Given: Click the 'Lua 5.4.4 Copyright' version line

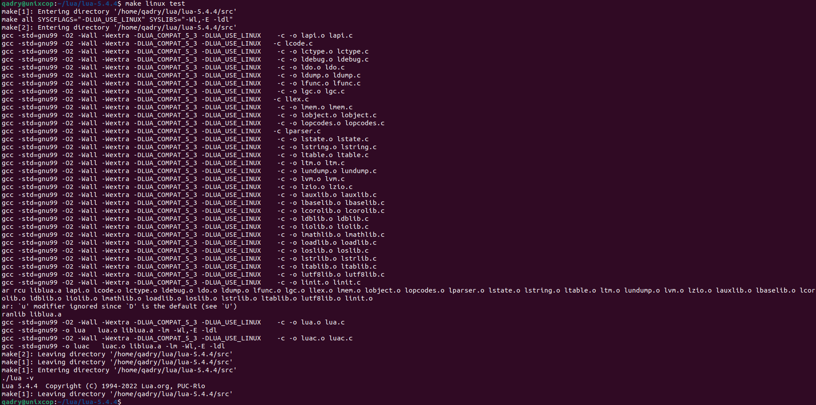Looking at the screenshot, I should [103, 386].
